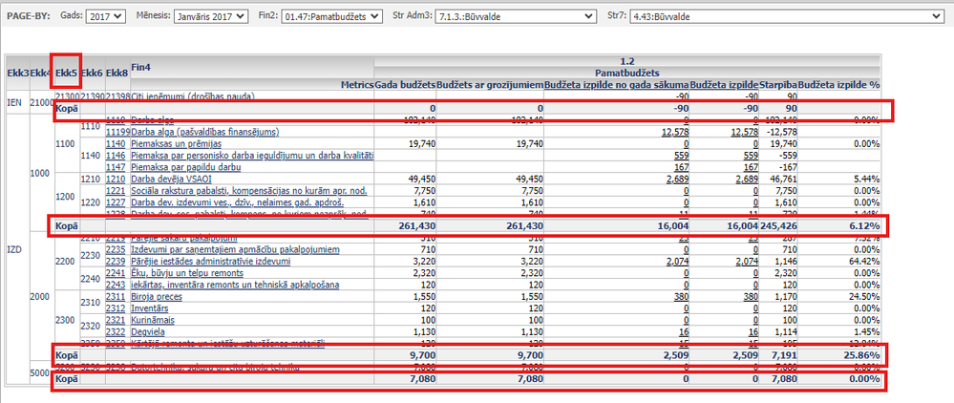Open the Str Adm3 dropdown 7.1.3.:Būvvalde
This screenshot has width=954, height=403.
(517, 16)
